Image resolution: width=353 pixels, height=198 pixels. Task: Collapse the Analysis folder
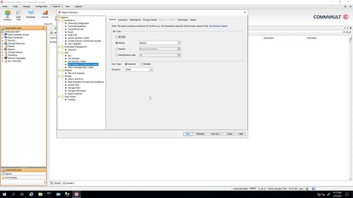[59, 70]
